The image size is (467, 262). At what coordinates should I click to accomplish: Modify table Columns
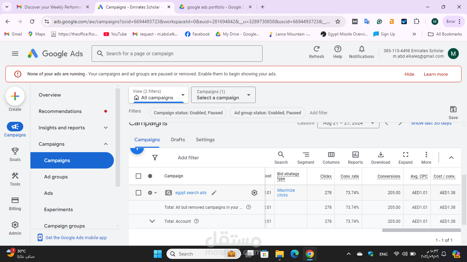331,158
